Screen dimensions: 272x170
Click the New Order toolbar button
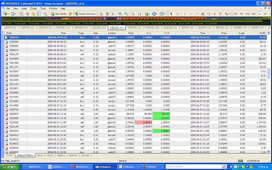point(59,14)
